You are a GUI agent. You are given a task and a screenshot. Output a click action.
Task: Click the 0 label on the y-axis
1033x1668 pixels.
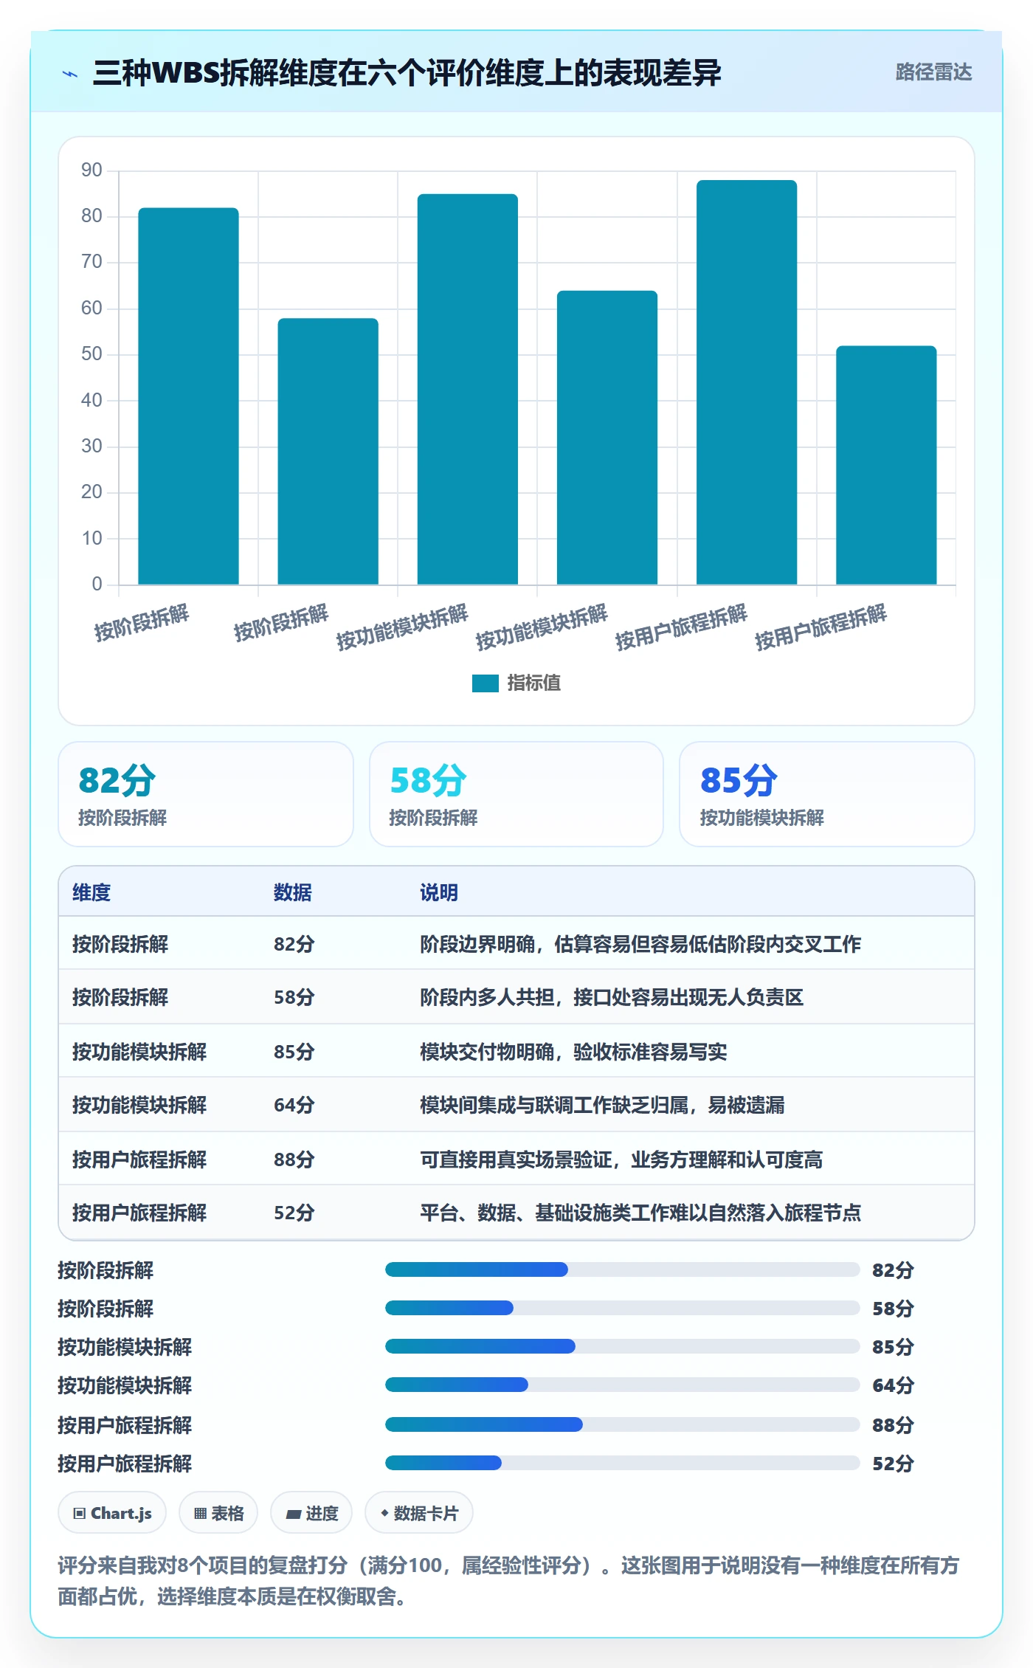click(x=97, y=585)
